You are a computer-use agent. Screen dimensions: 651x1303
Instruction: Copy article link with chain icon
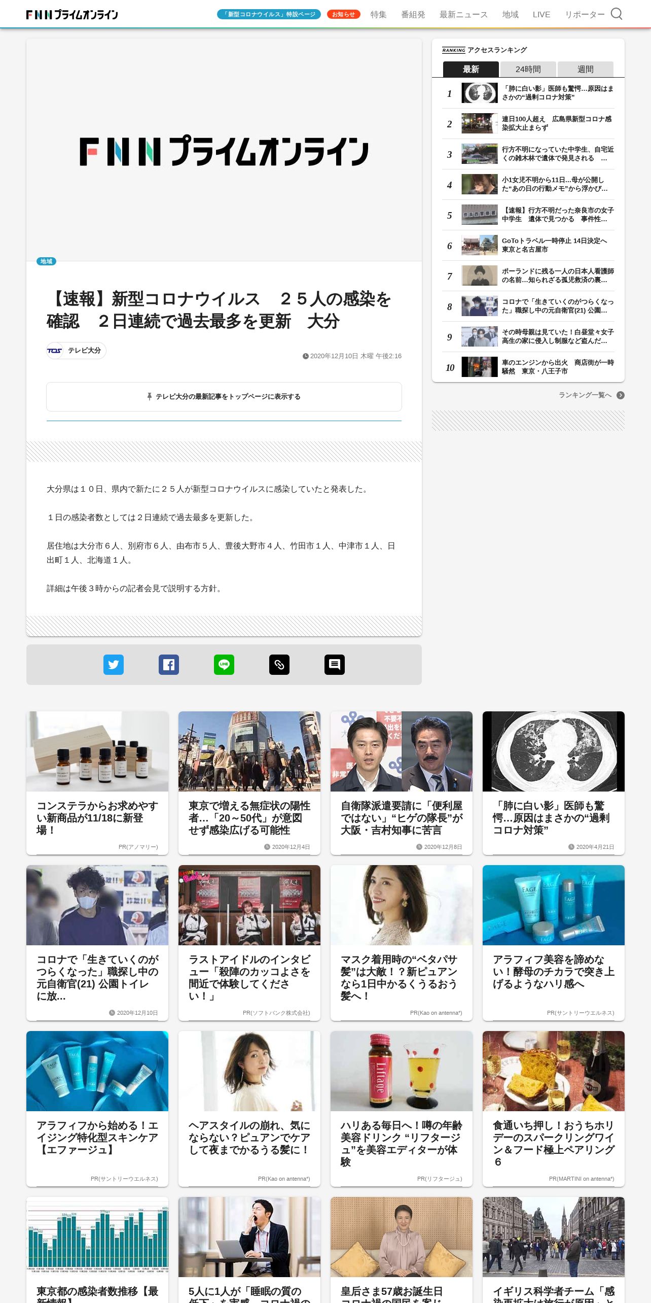coord(279,664)
